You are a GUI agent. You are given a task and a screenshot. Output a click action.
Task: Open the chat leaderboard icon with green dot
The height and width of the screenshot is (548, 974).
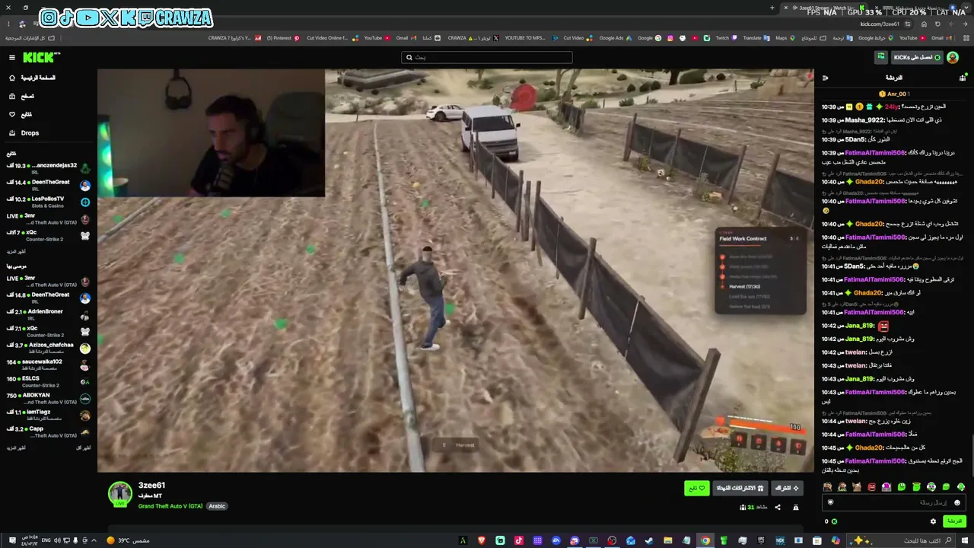[963, 78]
